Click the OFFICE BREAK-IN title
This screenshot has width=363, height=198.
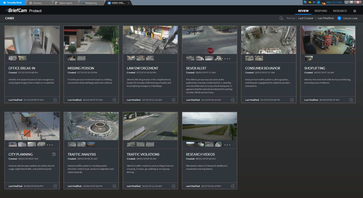pos(22,68)
